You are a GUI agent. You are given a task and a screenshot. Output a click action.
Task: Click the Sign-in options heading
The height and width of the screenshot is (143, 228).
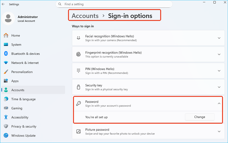[130, 16]
